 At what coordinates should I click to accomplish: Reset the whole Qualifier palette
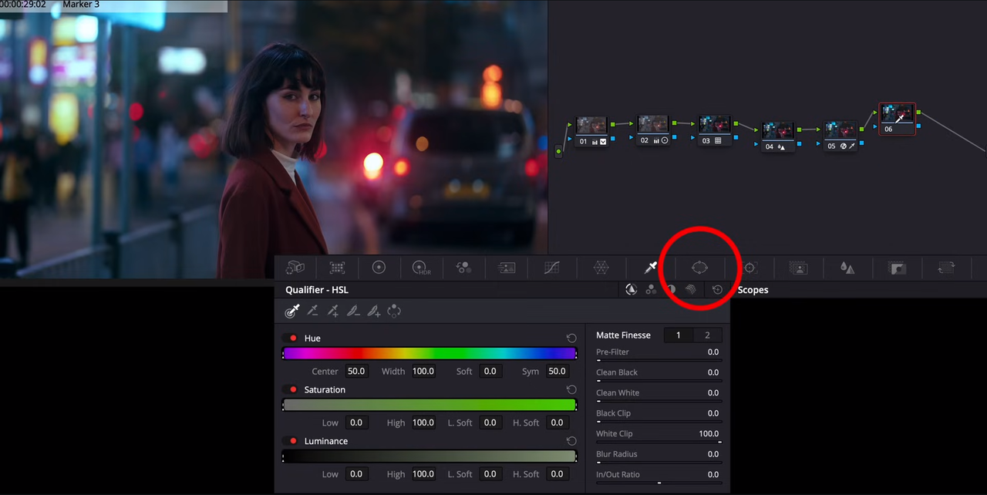click(717, 290)
